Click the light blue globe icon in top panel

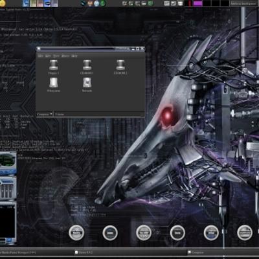coord(96,3)
